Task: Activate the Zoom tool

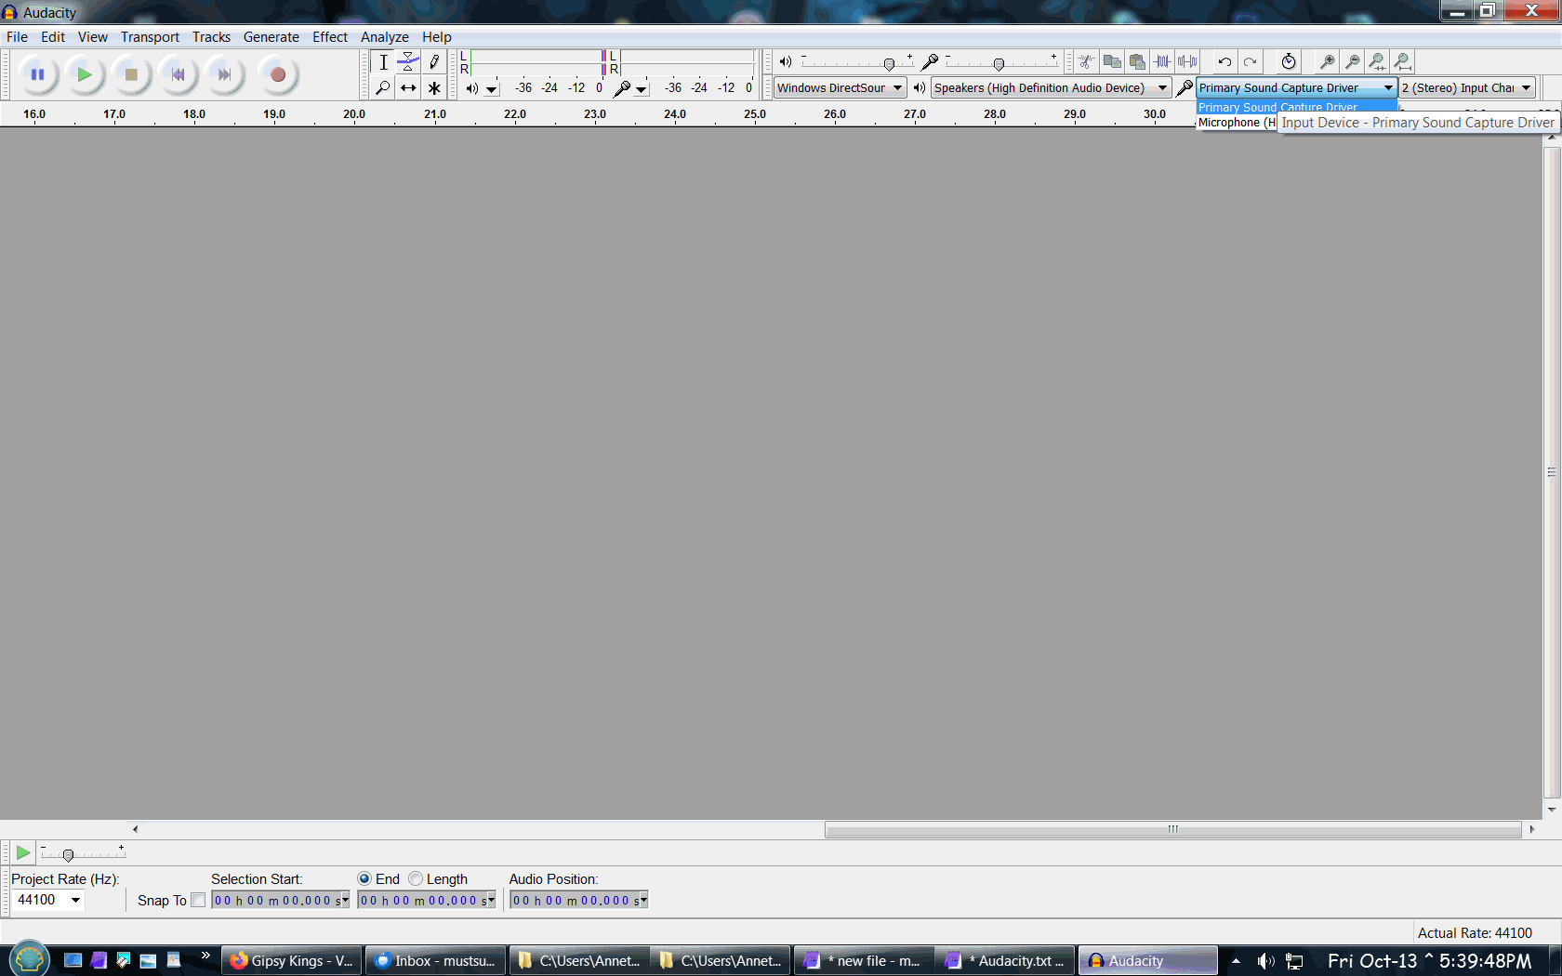Action: (382, 86)
